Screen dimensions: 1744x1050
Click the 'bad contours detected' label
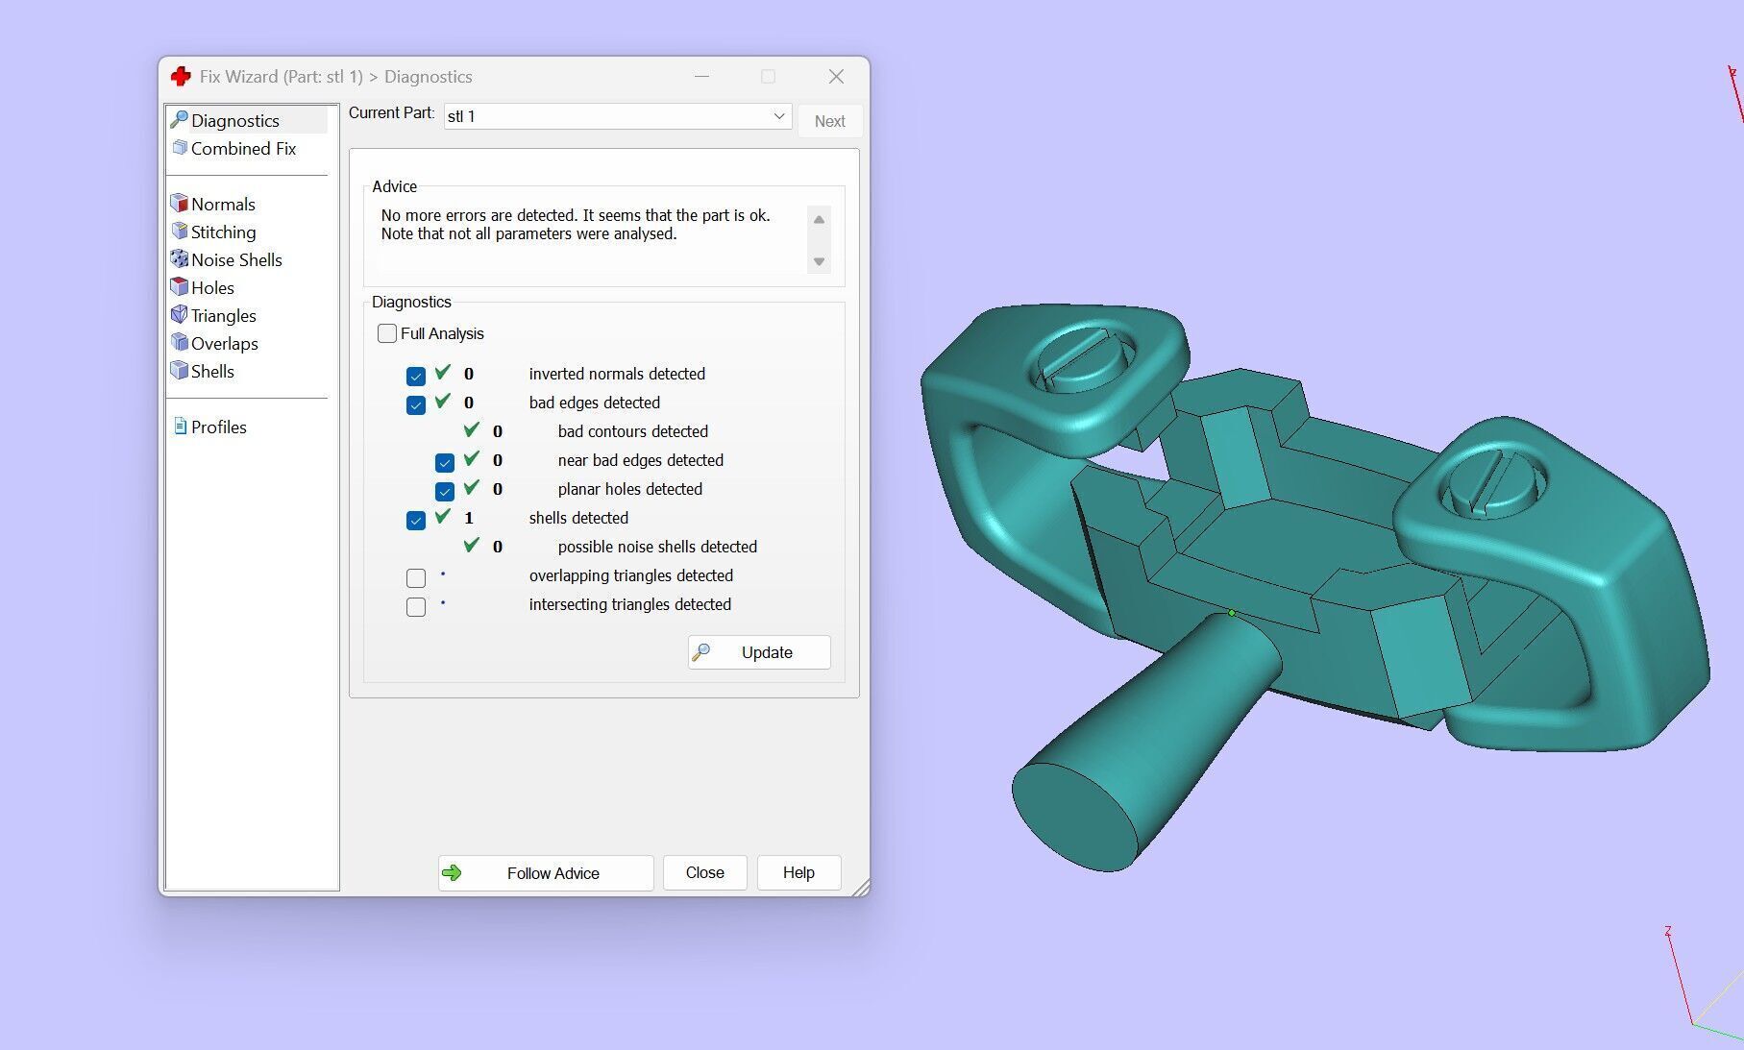tap(632, 431)
